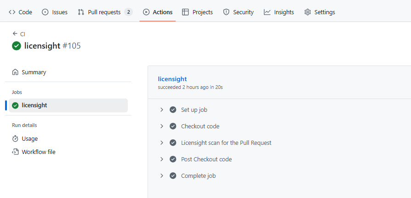The width and height of the screenshot is (411, 198).
Task: Select the licensight job in sidebar
Action: tap(68, 105)
